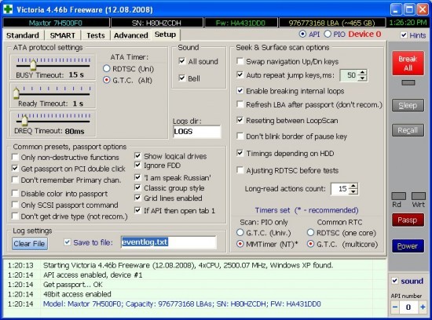Click the DREQ Timeout slider handle

(24, 121)
